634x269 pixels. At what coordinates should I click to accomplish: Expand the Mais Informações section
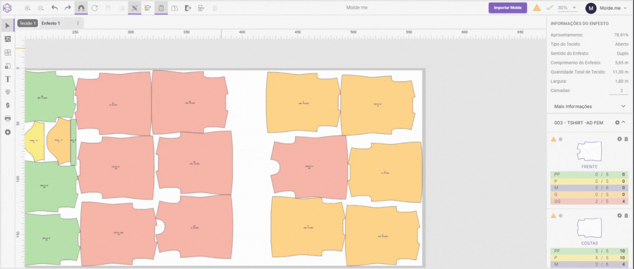[x=623, y=106]
